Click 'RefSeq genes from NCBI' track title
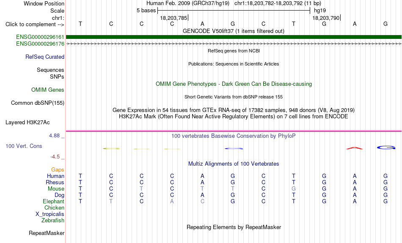The height and width of the screenshot is (243, 402). coord(234,51)
